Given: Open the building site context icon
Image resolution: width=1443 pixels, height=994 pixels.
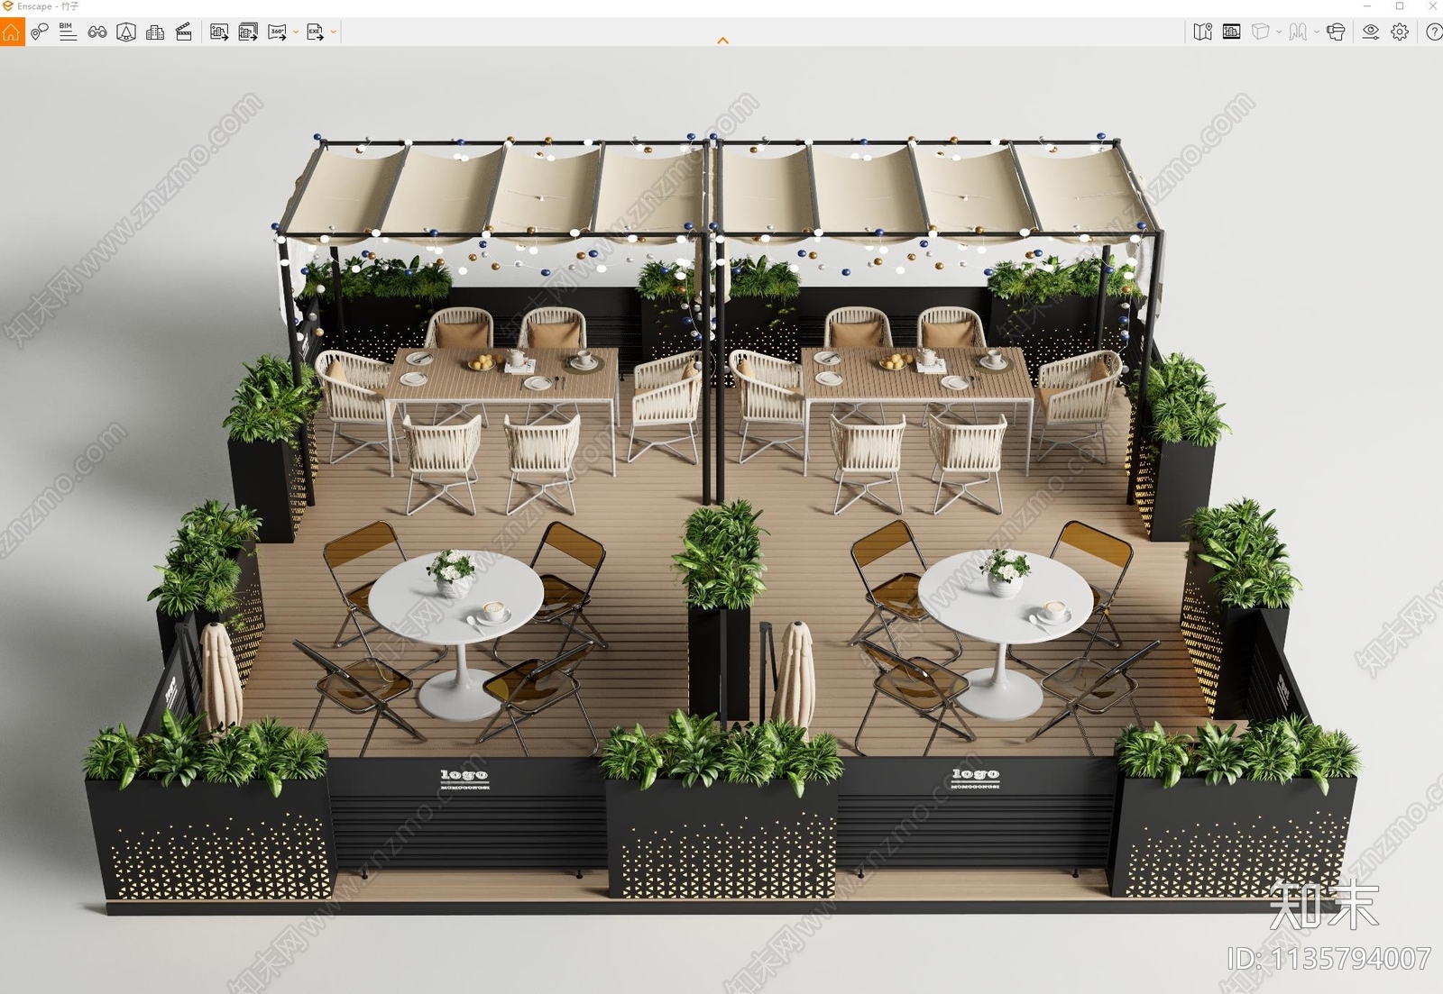Looking at the screenshot, I should point(155,32).
